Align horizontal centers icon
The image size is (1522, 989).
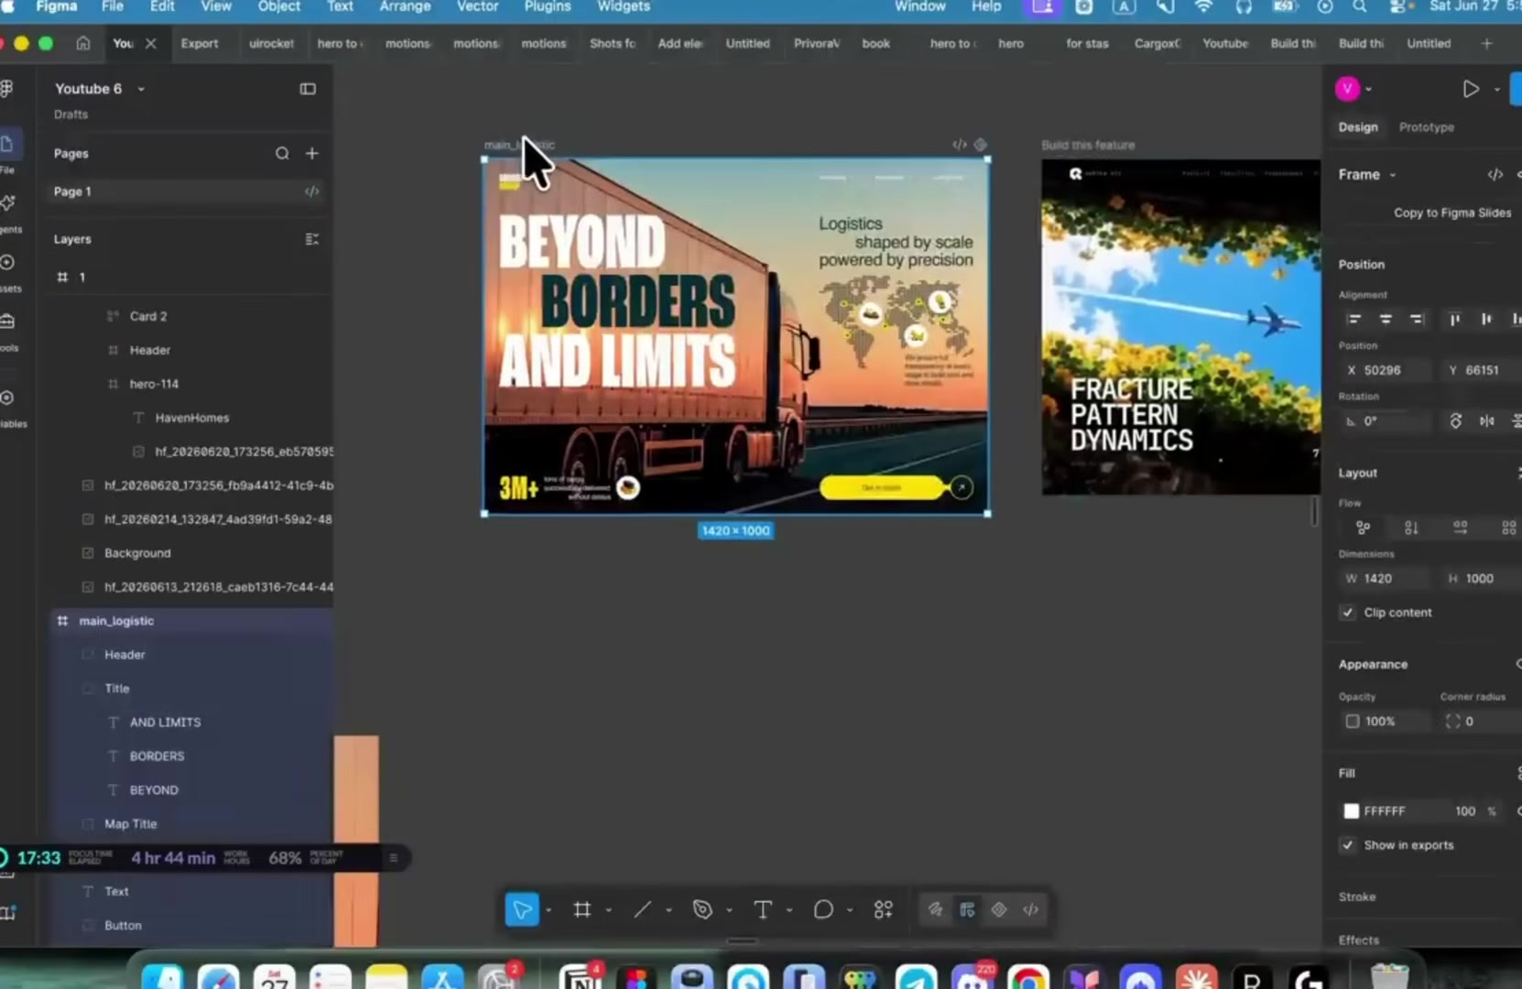click(1386, 319)
